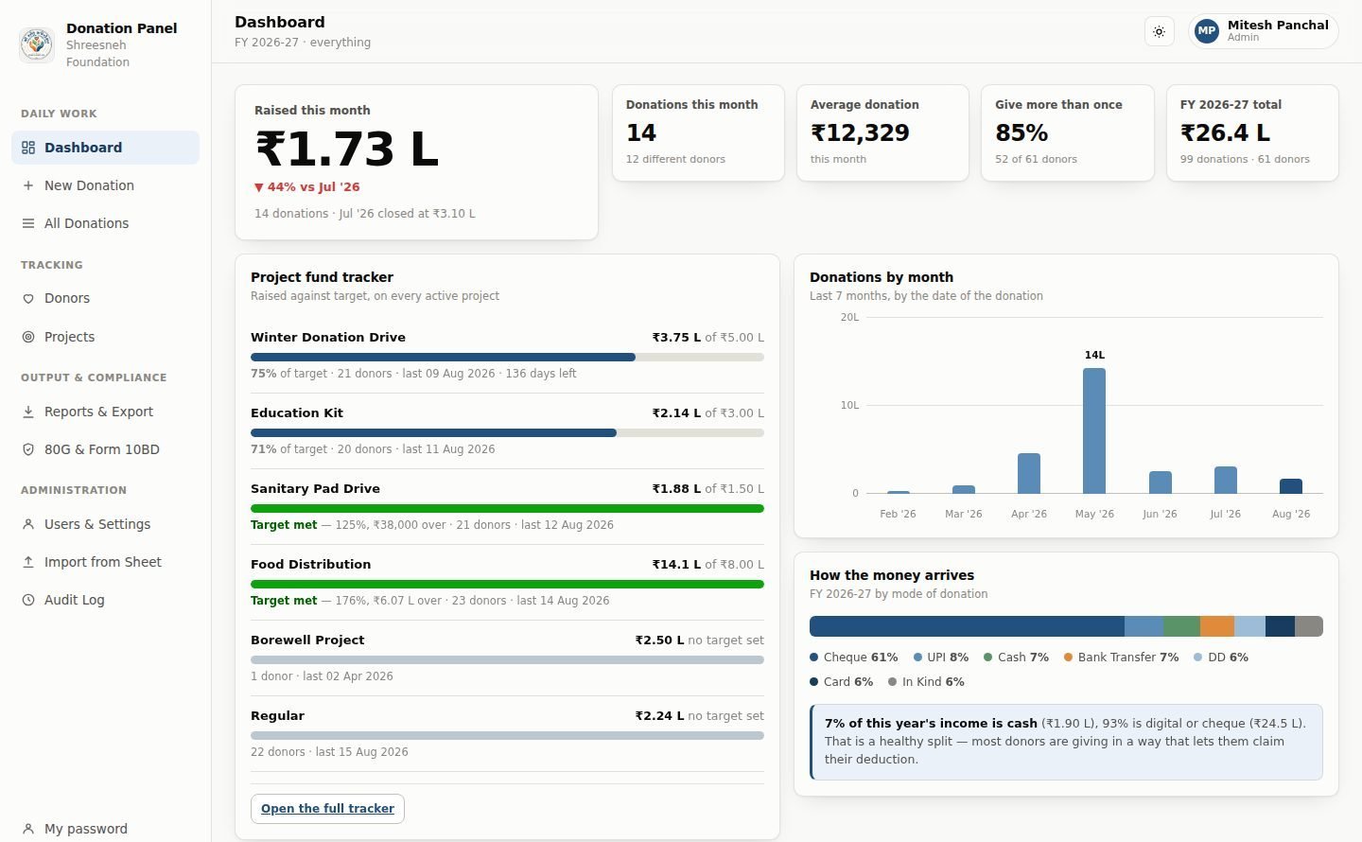Viewport: 1362px width, 842px height.
Task: Click the Education Kit progress bar
Action: pyautogui.click(x=507, y=433)
